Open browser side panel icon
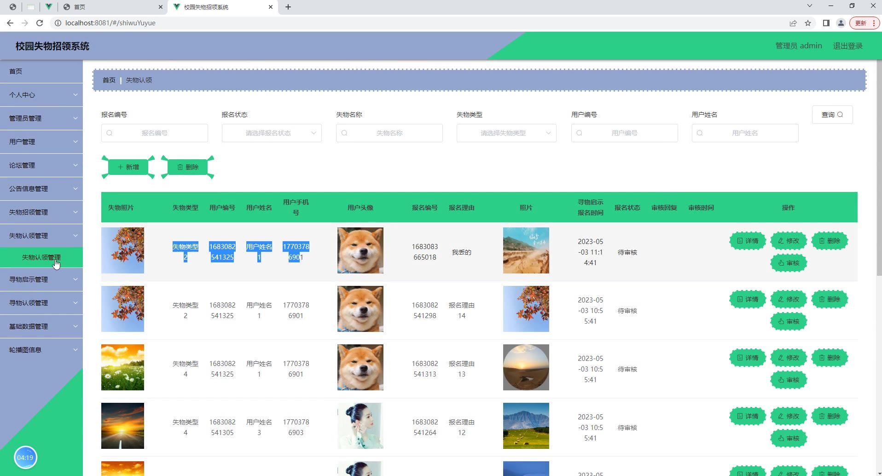882x476 pixels. [826, 23]
